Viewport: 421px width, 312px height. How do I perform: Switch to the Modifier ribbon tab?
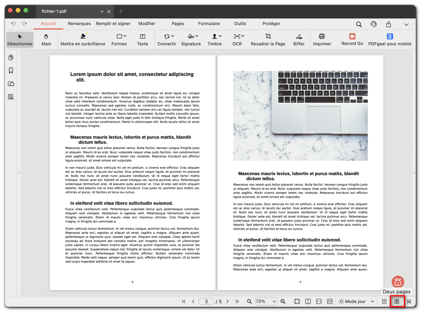coord(147,24)
